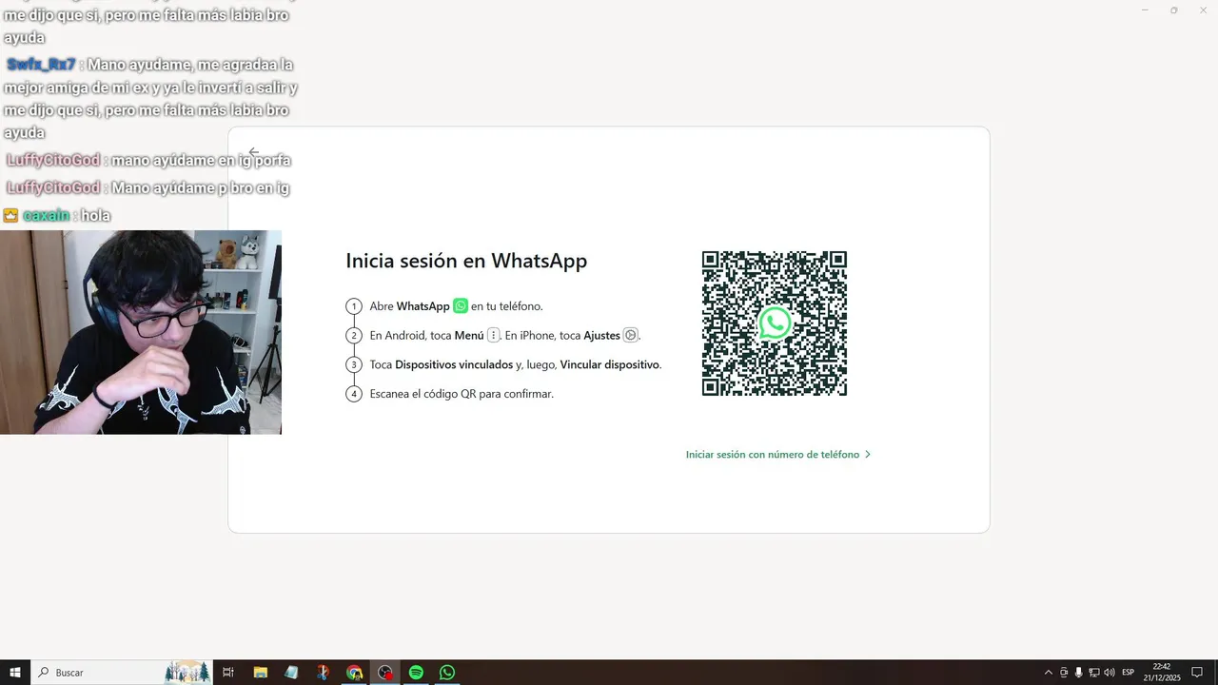Image resolution: width=1218 pixels, height=685 pixels.
Task: Open the clock showing 22:42
Action: 1161,673
